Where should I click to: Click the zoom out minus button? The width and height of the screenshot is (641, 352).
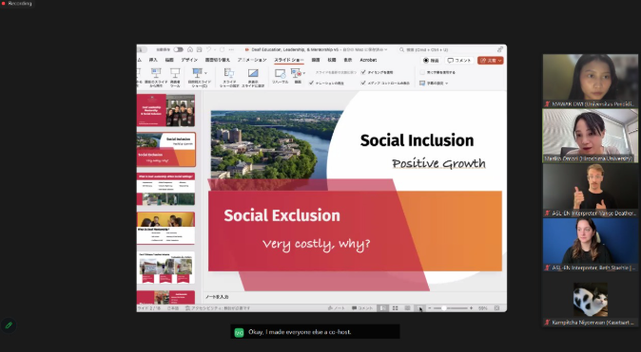click(x=430, y=308)
